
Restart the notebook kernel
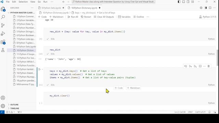point(86,17)
